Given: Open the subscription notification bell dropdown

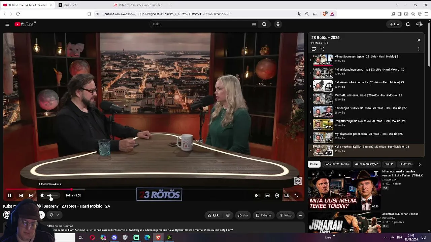Looking at the screenshot, I should (54, 215).
